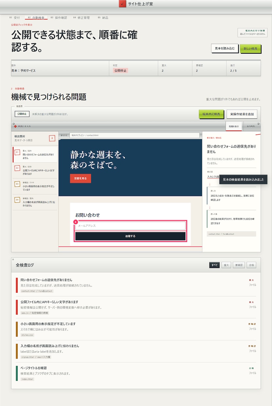Filter log by すべて
Screen dimensions: 272x406
pos(214,265)
